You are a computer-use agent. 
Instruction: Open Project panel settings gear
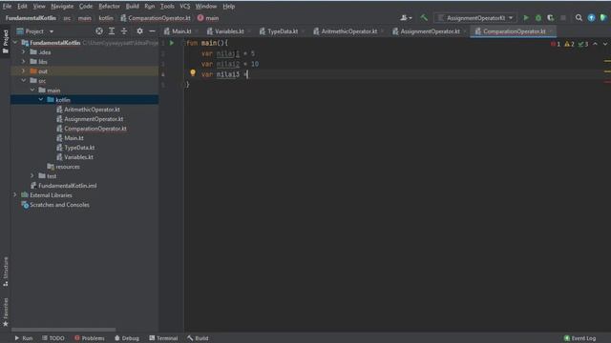(x=139, y=31)
